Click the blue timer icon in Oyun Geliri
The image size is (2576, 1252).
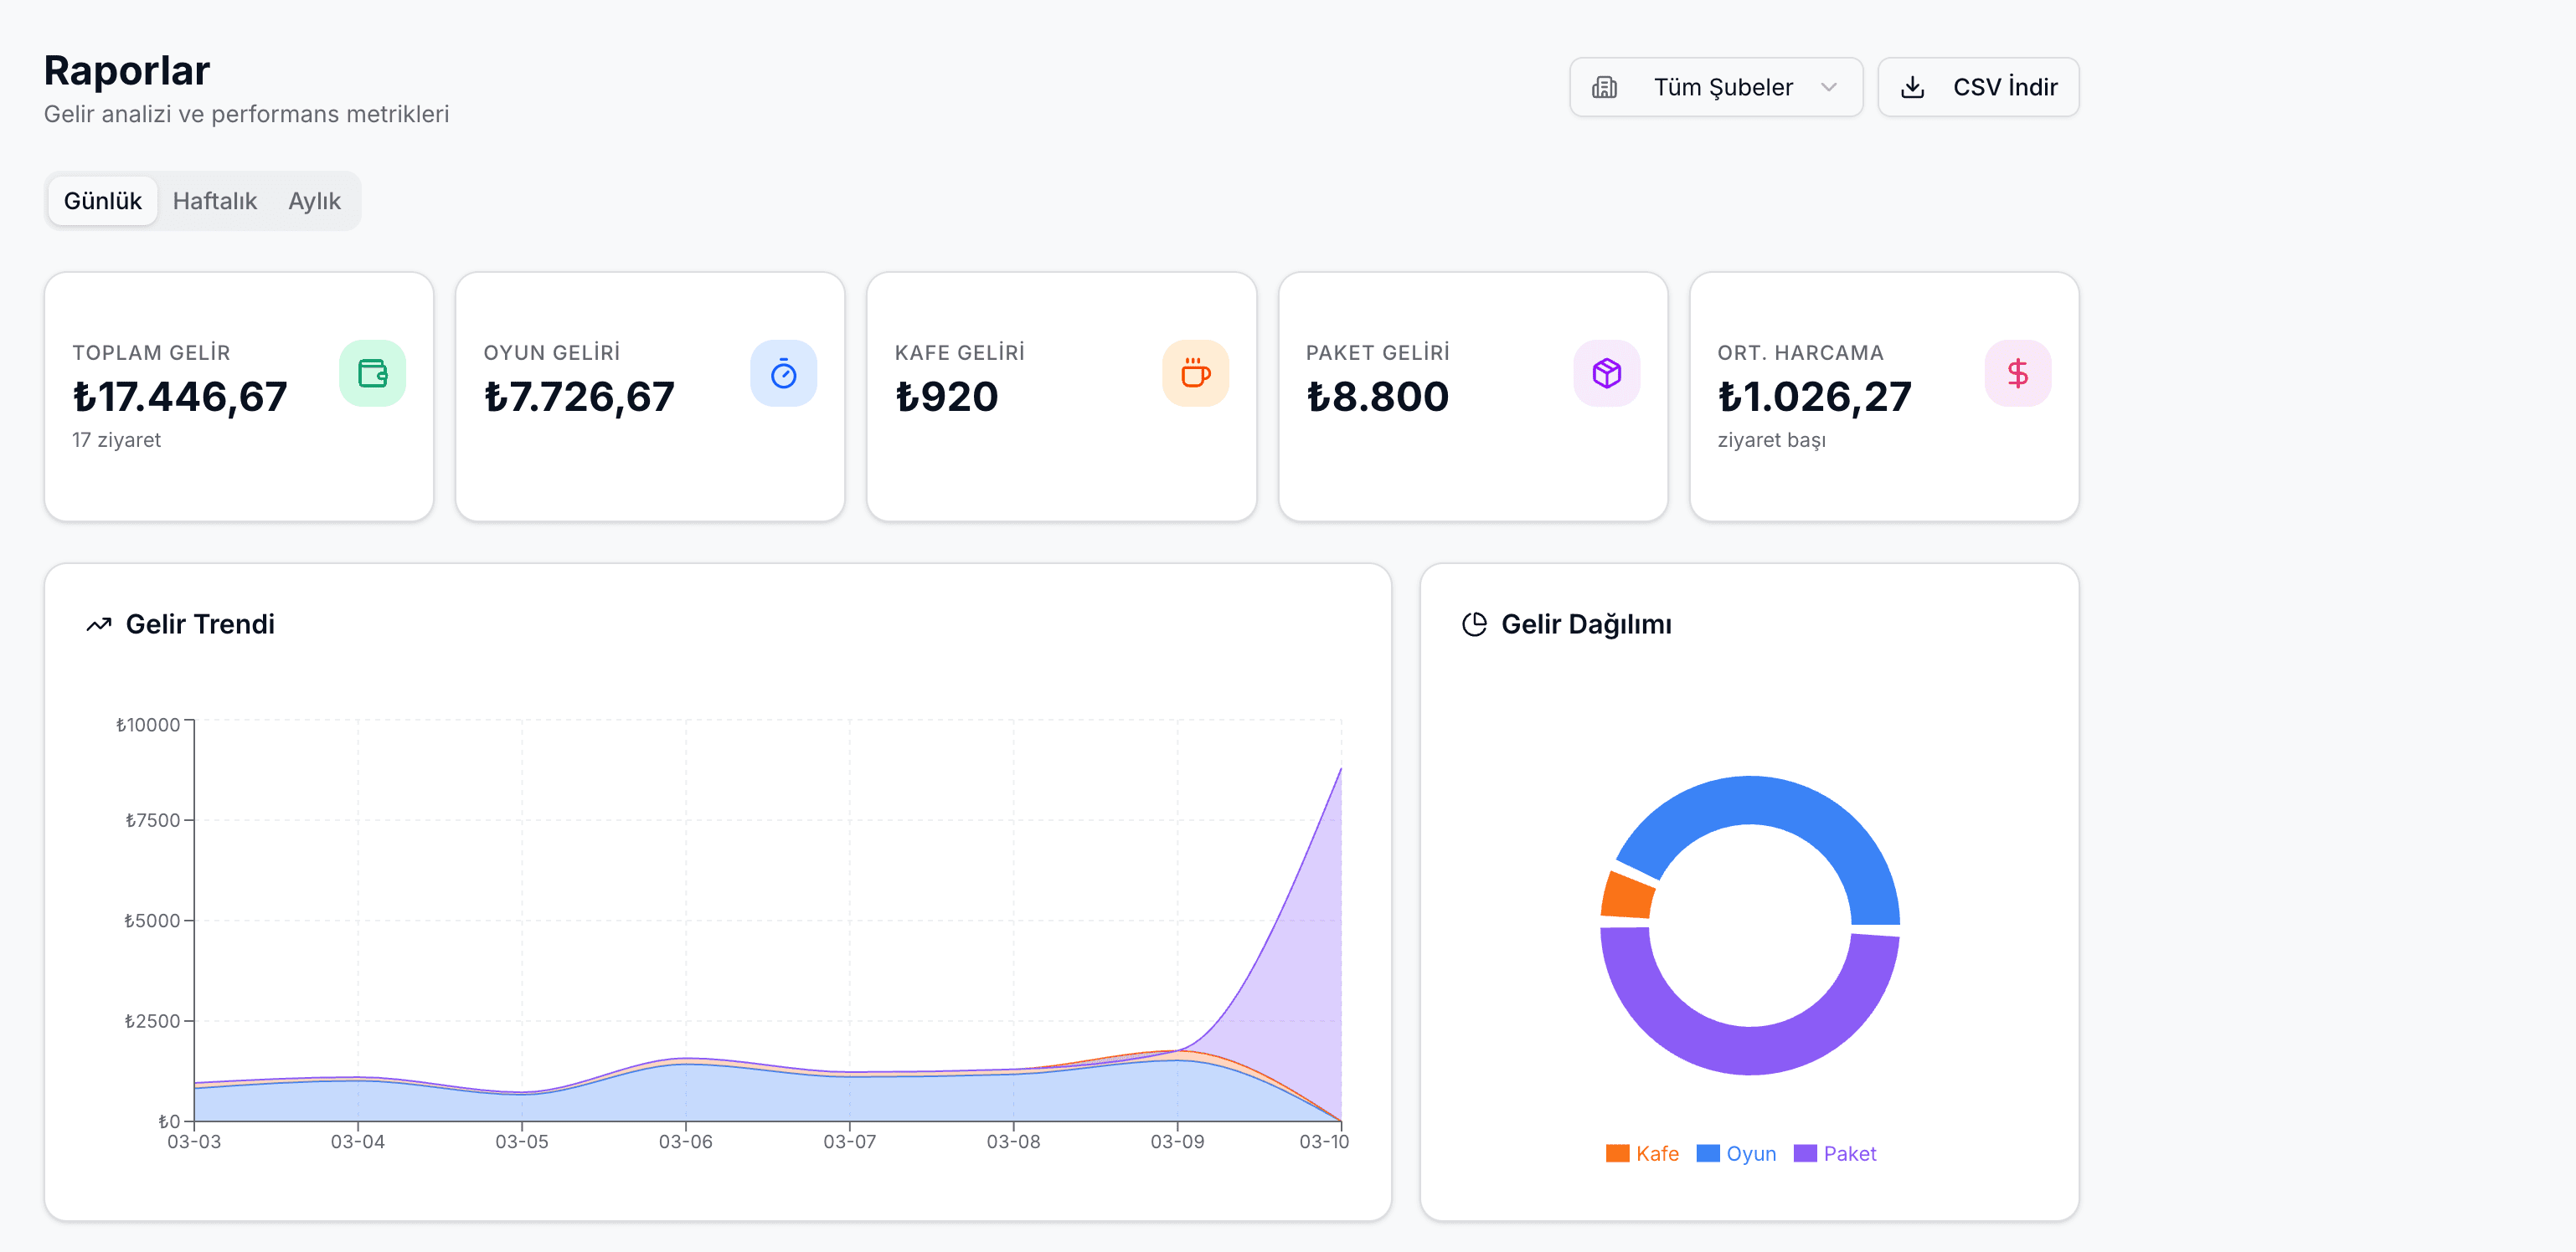click(x=783, y=374)
